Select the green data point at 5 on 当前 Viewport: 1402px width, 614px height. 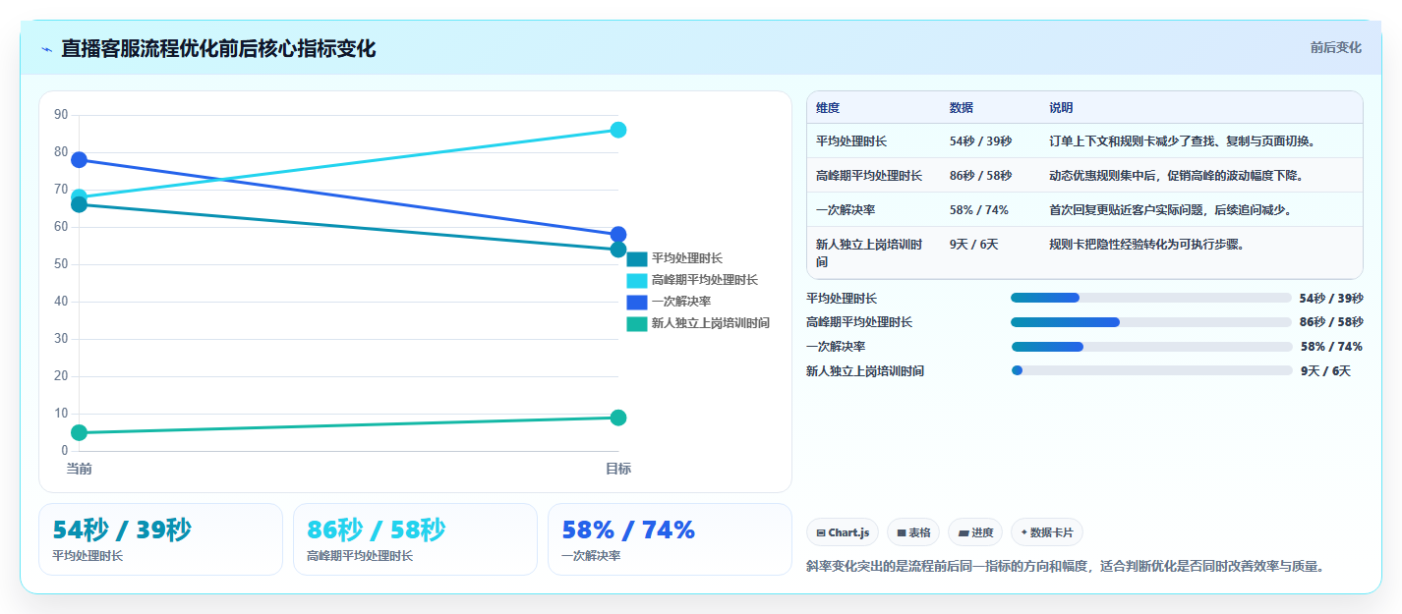coord(80,432)
